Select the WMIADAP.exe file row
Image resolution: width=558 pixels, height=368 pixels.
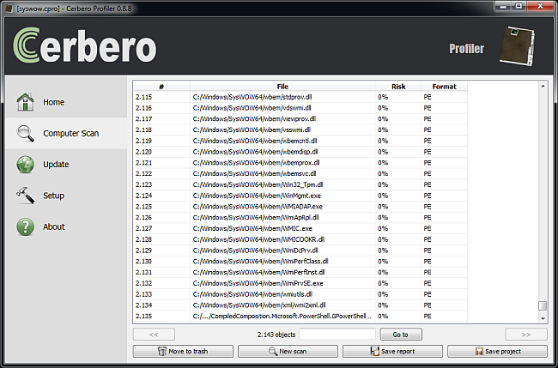click(x=300, y=207)
